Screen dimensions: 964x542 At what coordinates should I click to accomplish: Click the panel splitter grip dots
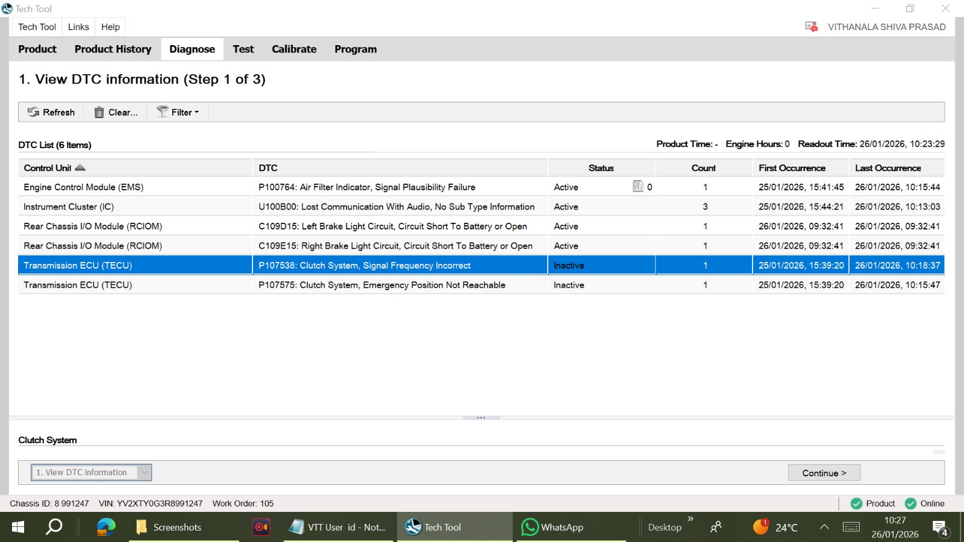(x=481, y=417)
